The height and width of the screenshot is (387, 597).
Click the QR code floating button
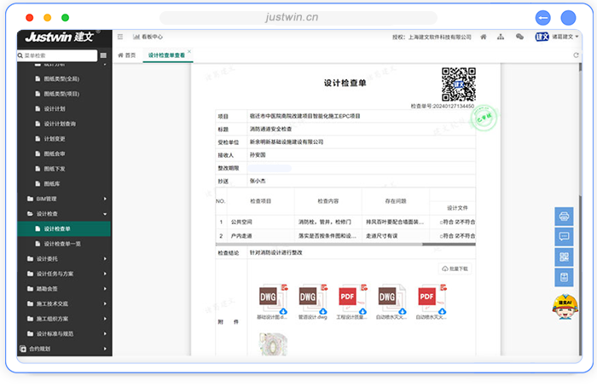pyautogui.click(x=564, y=257)
